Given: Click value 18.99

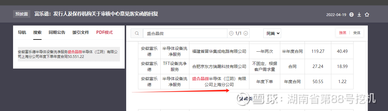Looking at the screenshot, I should click(342, 66).
